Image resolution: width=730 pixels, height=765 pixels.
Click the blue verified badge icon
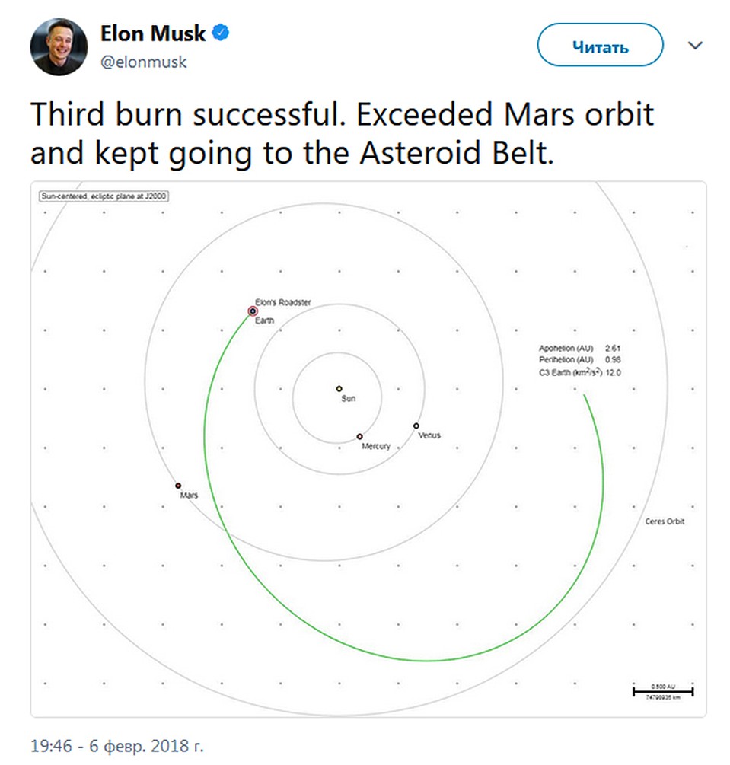click(221, 33)
